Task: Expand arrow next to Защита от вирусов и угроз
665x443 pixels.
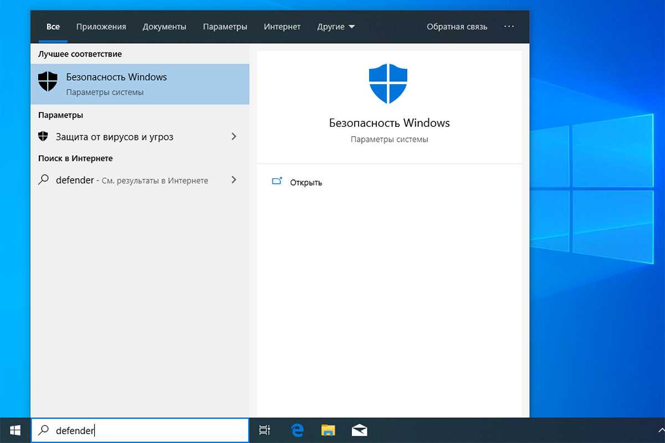Action: [234, 136]
